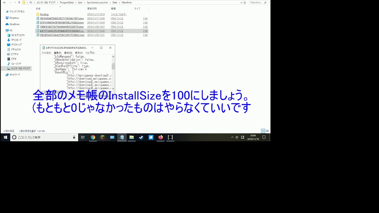The image size is (379, 213).
Task: Open Notepad File menu
Action: coord(46,53)
